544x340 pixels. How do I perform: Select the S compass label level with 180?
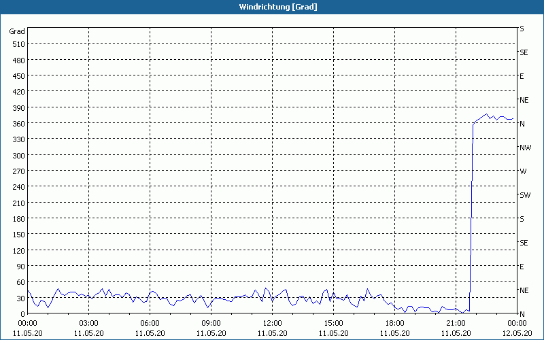coord(522,219)
